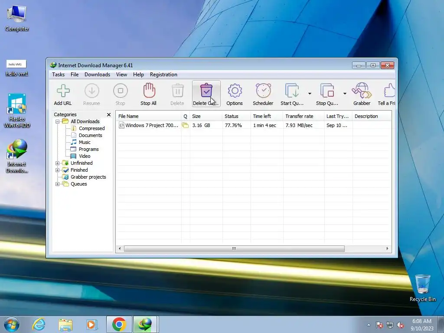This screenshot has height=333, width=444.
Task: Sort by the Last Try column header
Action: click(338, 116)
